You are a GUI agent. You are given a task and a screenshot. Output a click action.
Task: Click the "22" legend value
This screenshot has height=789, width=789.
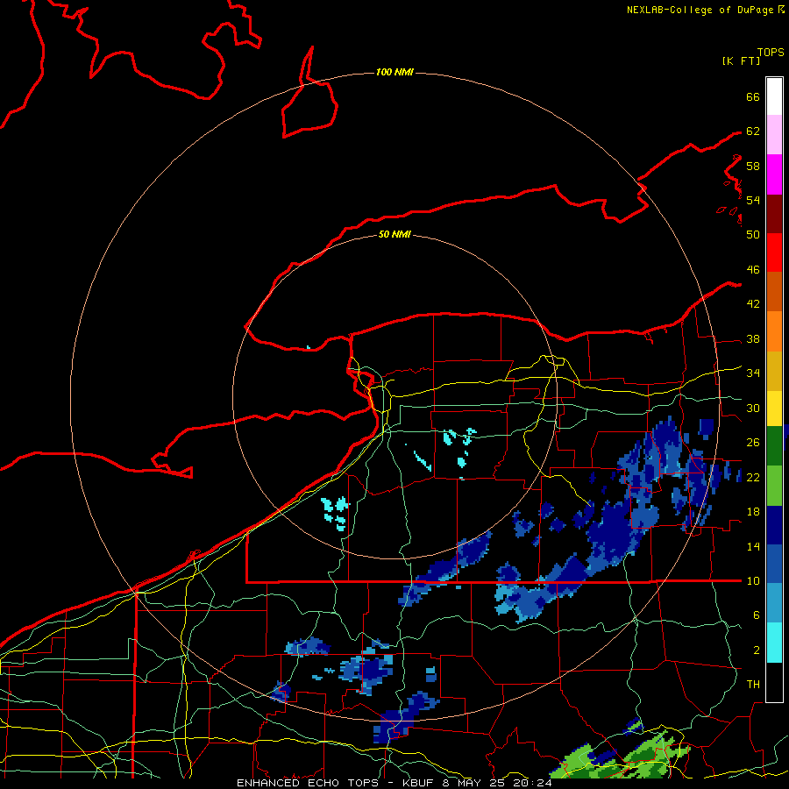pyautogui.click(x=753, y=477)
